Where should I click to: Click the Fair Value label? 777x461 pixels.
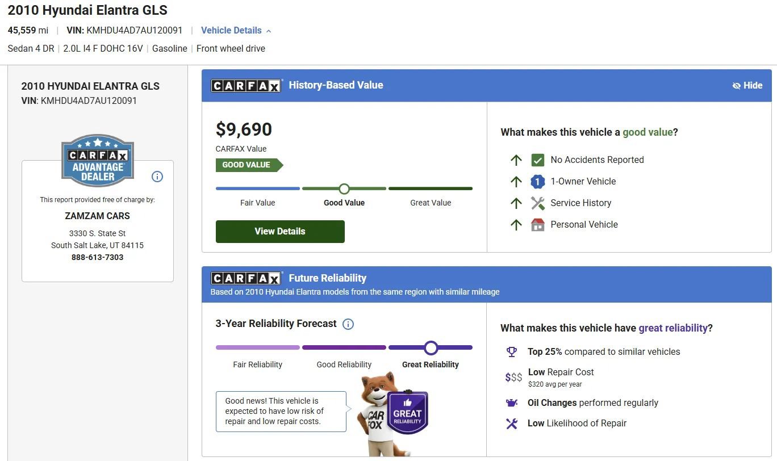click(257, 203)
